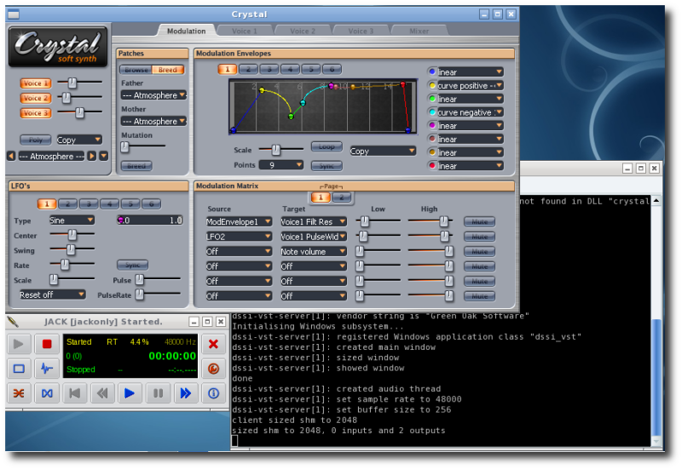The image size is (682, 469).
Task: Open JACK Setup orange circular icon
Action: coord(214,369)
